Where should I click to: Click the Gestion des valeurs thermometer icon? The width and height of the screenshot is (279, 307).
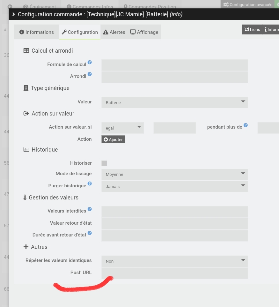click(x=25, y=197)
